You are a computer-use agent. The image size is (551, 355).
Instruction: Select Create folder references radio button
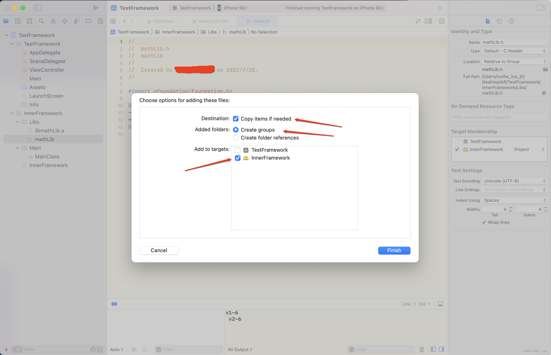coord(236,138)
